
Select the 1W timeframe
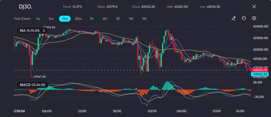pyautogui.click(x=131, y=19)
